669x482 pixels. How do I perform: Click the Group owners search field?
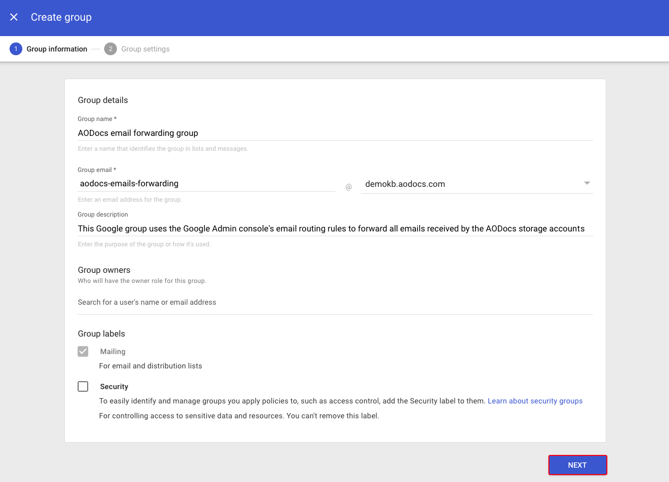335,302
